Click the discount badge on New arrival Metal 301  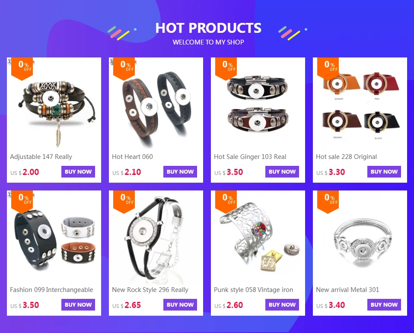pos(328,202)
